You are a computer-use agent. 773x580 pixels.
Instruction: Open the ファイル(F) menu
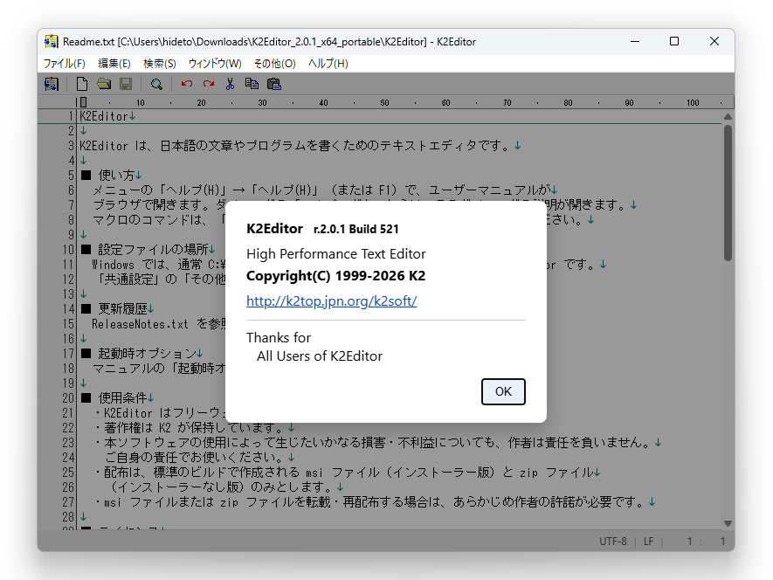64,63
